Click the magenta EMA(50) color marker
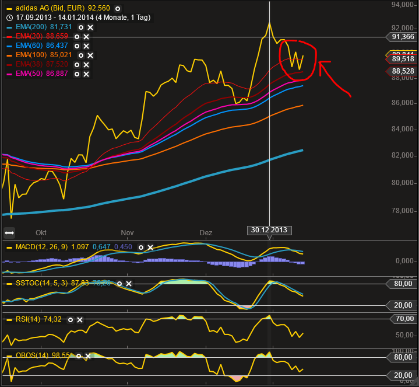The height and width of the screenshot is (387, 419). [8, 74]
